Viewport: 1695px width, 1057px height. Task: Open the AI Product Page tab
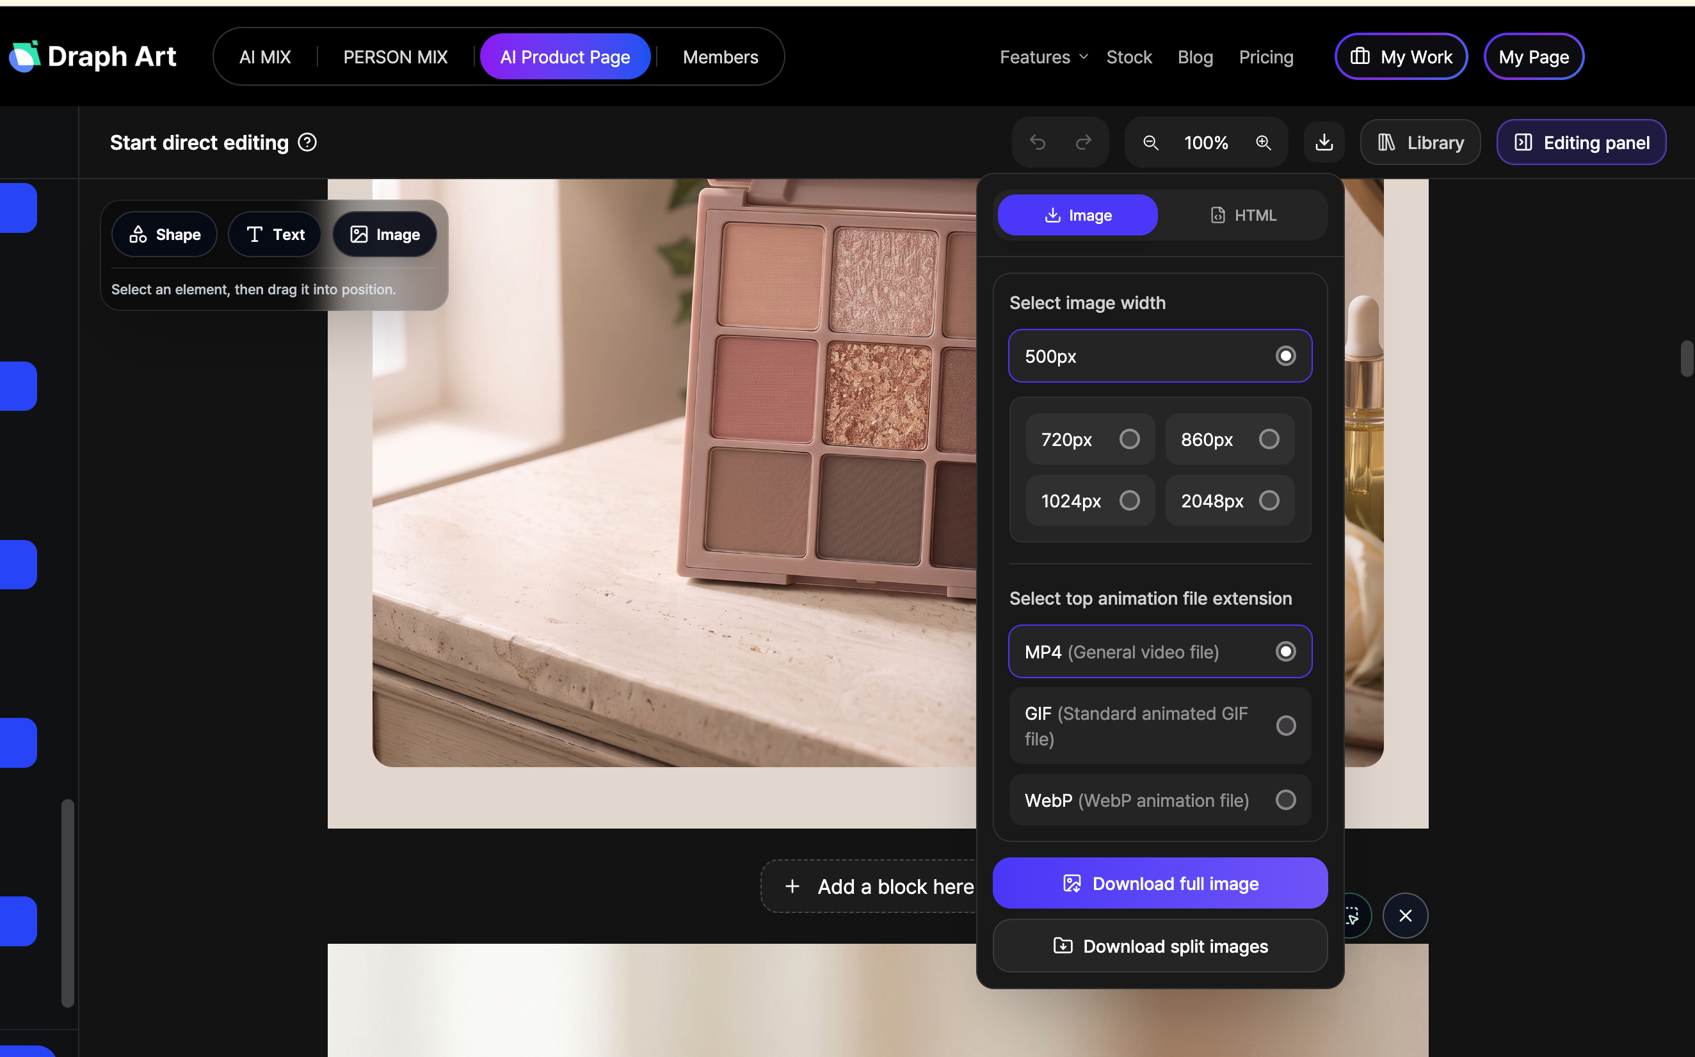click(565, 56)
